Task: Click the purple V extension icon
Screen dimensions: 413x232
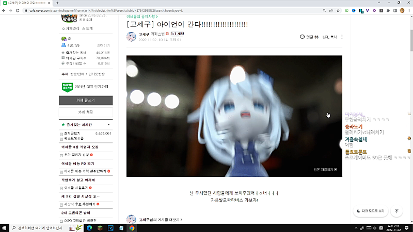Action: click(x=368, y=10)
